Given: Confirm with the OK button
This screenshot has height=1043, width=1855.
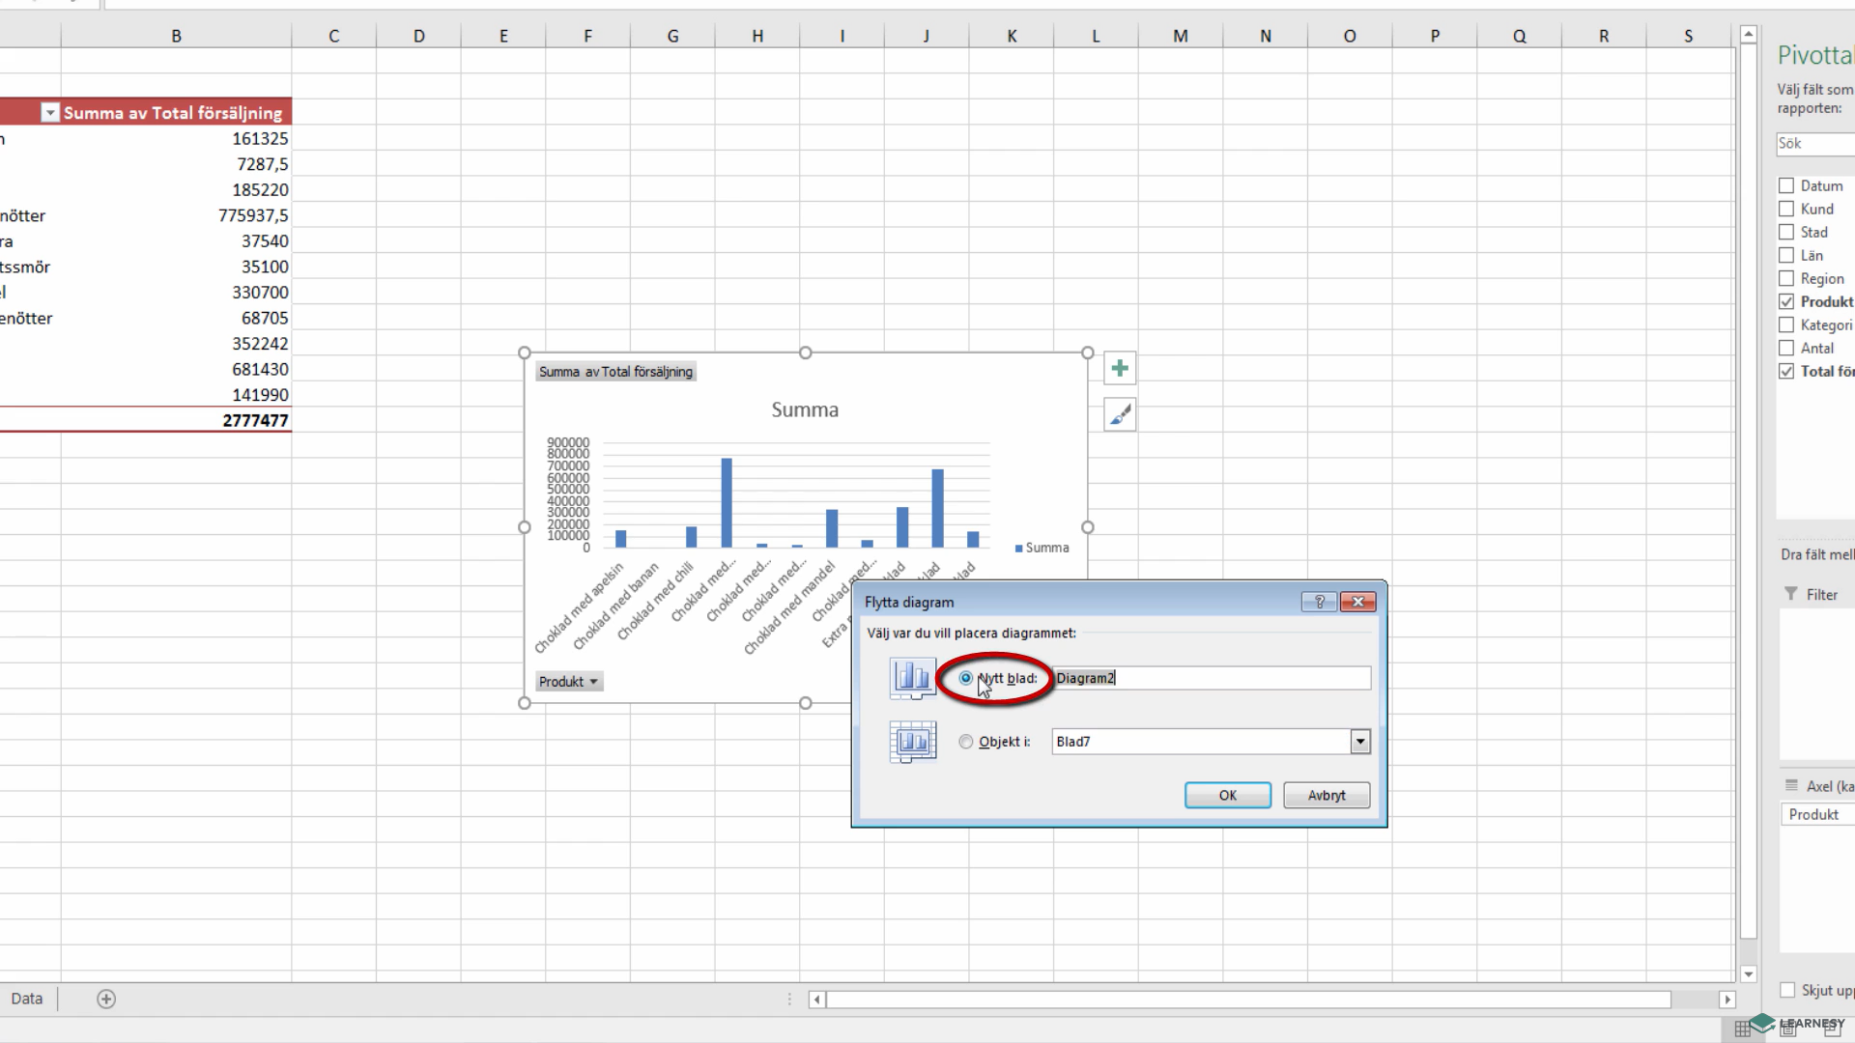Looking at the screenshot, I should pyautogui.click(x=1228, y=796).
